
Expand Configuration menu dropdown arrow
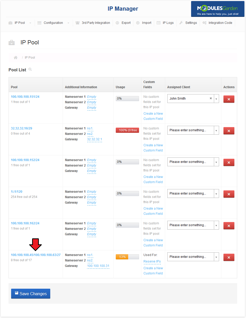(x=68, y=23)
